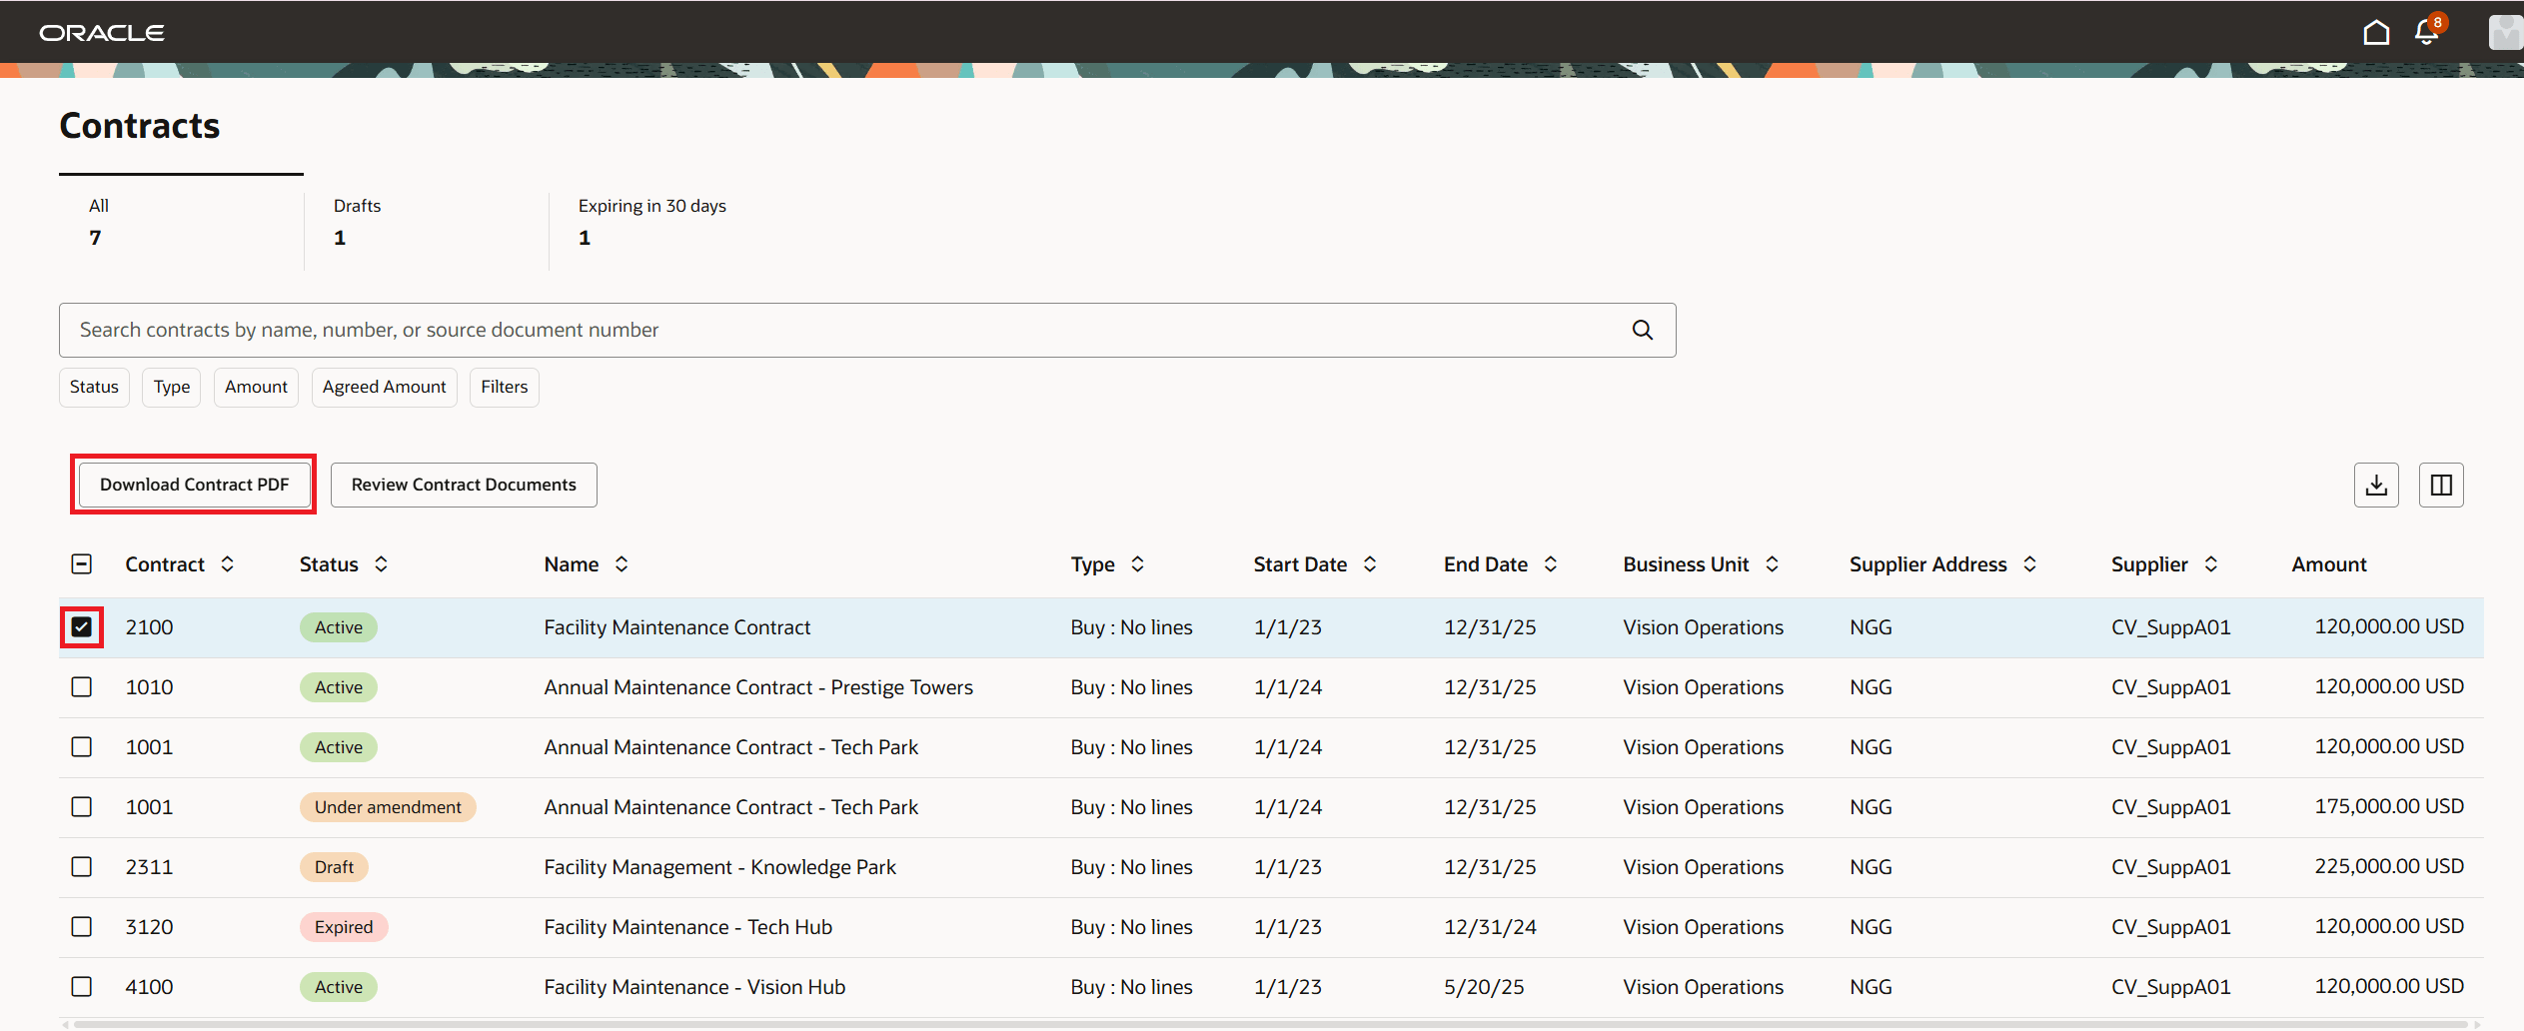Open the manage columns icon

tap(2441, 485)
